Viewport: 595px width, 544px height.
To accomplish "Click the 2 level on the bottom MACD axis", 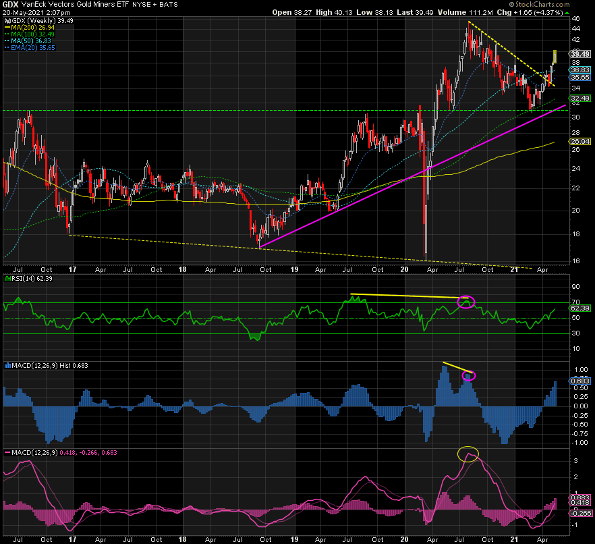I will pyautogui.click(x=576, y=477).
